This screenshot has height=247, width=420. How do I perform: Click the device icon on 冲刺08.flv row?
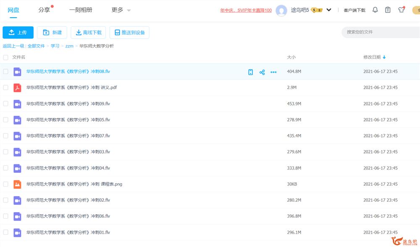pyautogui.click(x=250, y=72)
